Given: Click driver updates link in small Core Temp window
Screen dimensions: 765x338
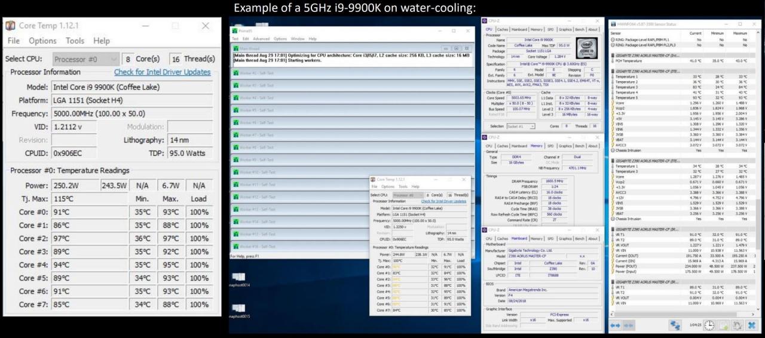Looking at the screenshot, I should click(x=443, y=201).
